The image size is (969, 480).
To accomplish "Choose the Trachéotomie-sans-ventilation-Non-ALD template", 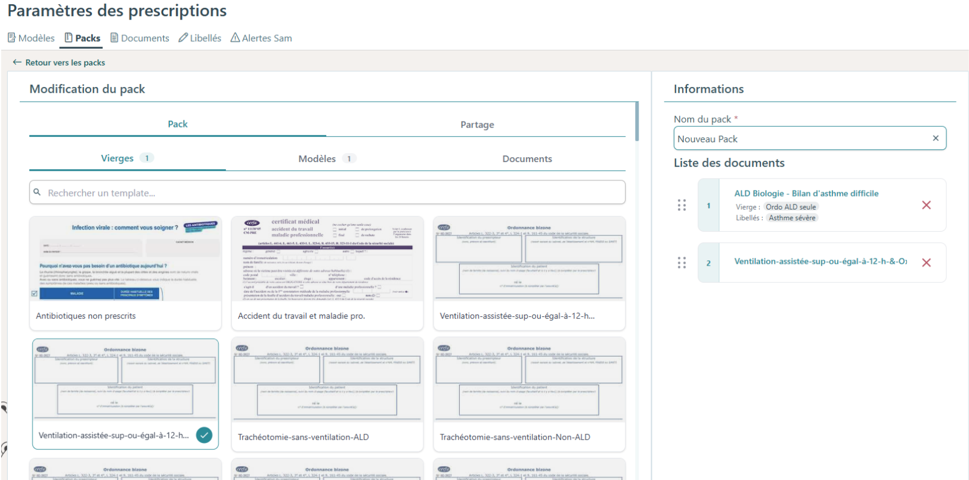I will [530, 394].
